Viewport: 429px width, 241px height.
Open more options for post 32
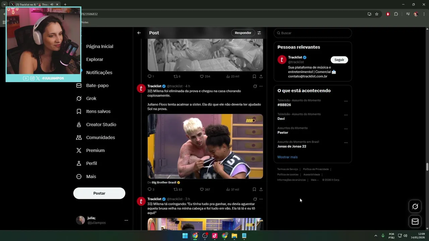(x=261, y=86)
